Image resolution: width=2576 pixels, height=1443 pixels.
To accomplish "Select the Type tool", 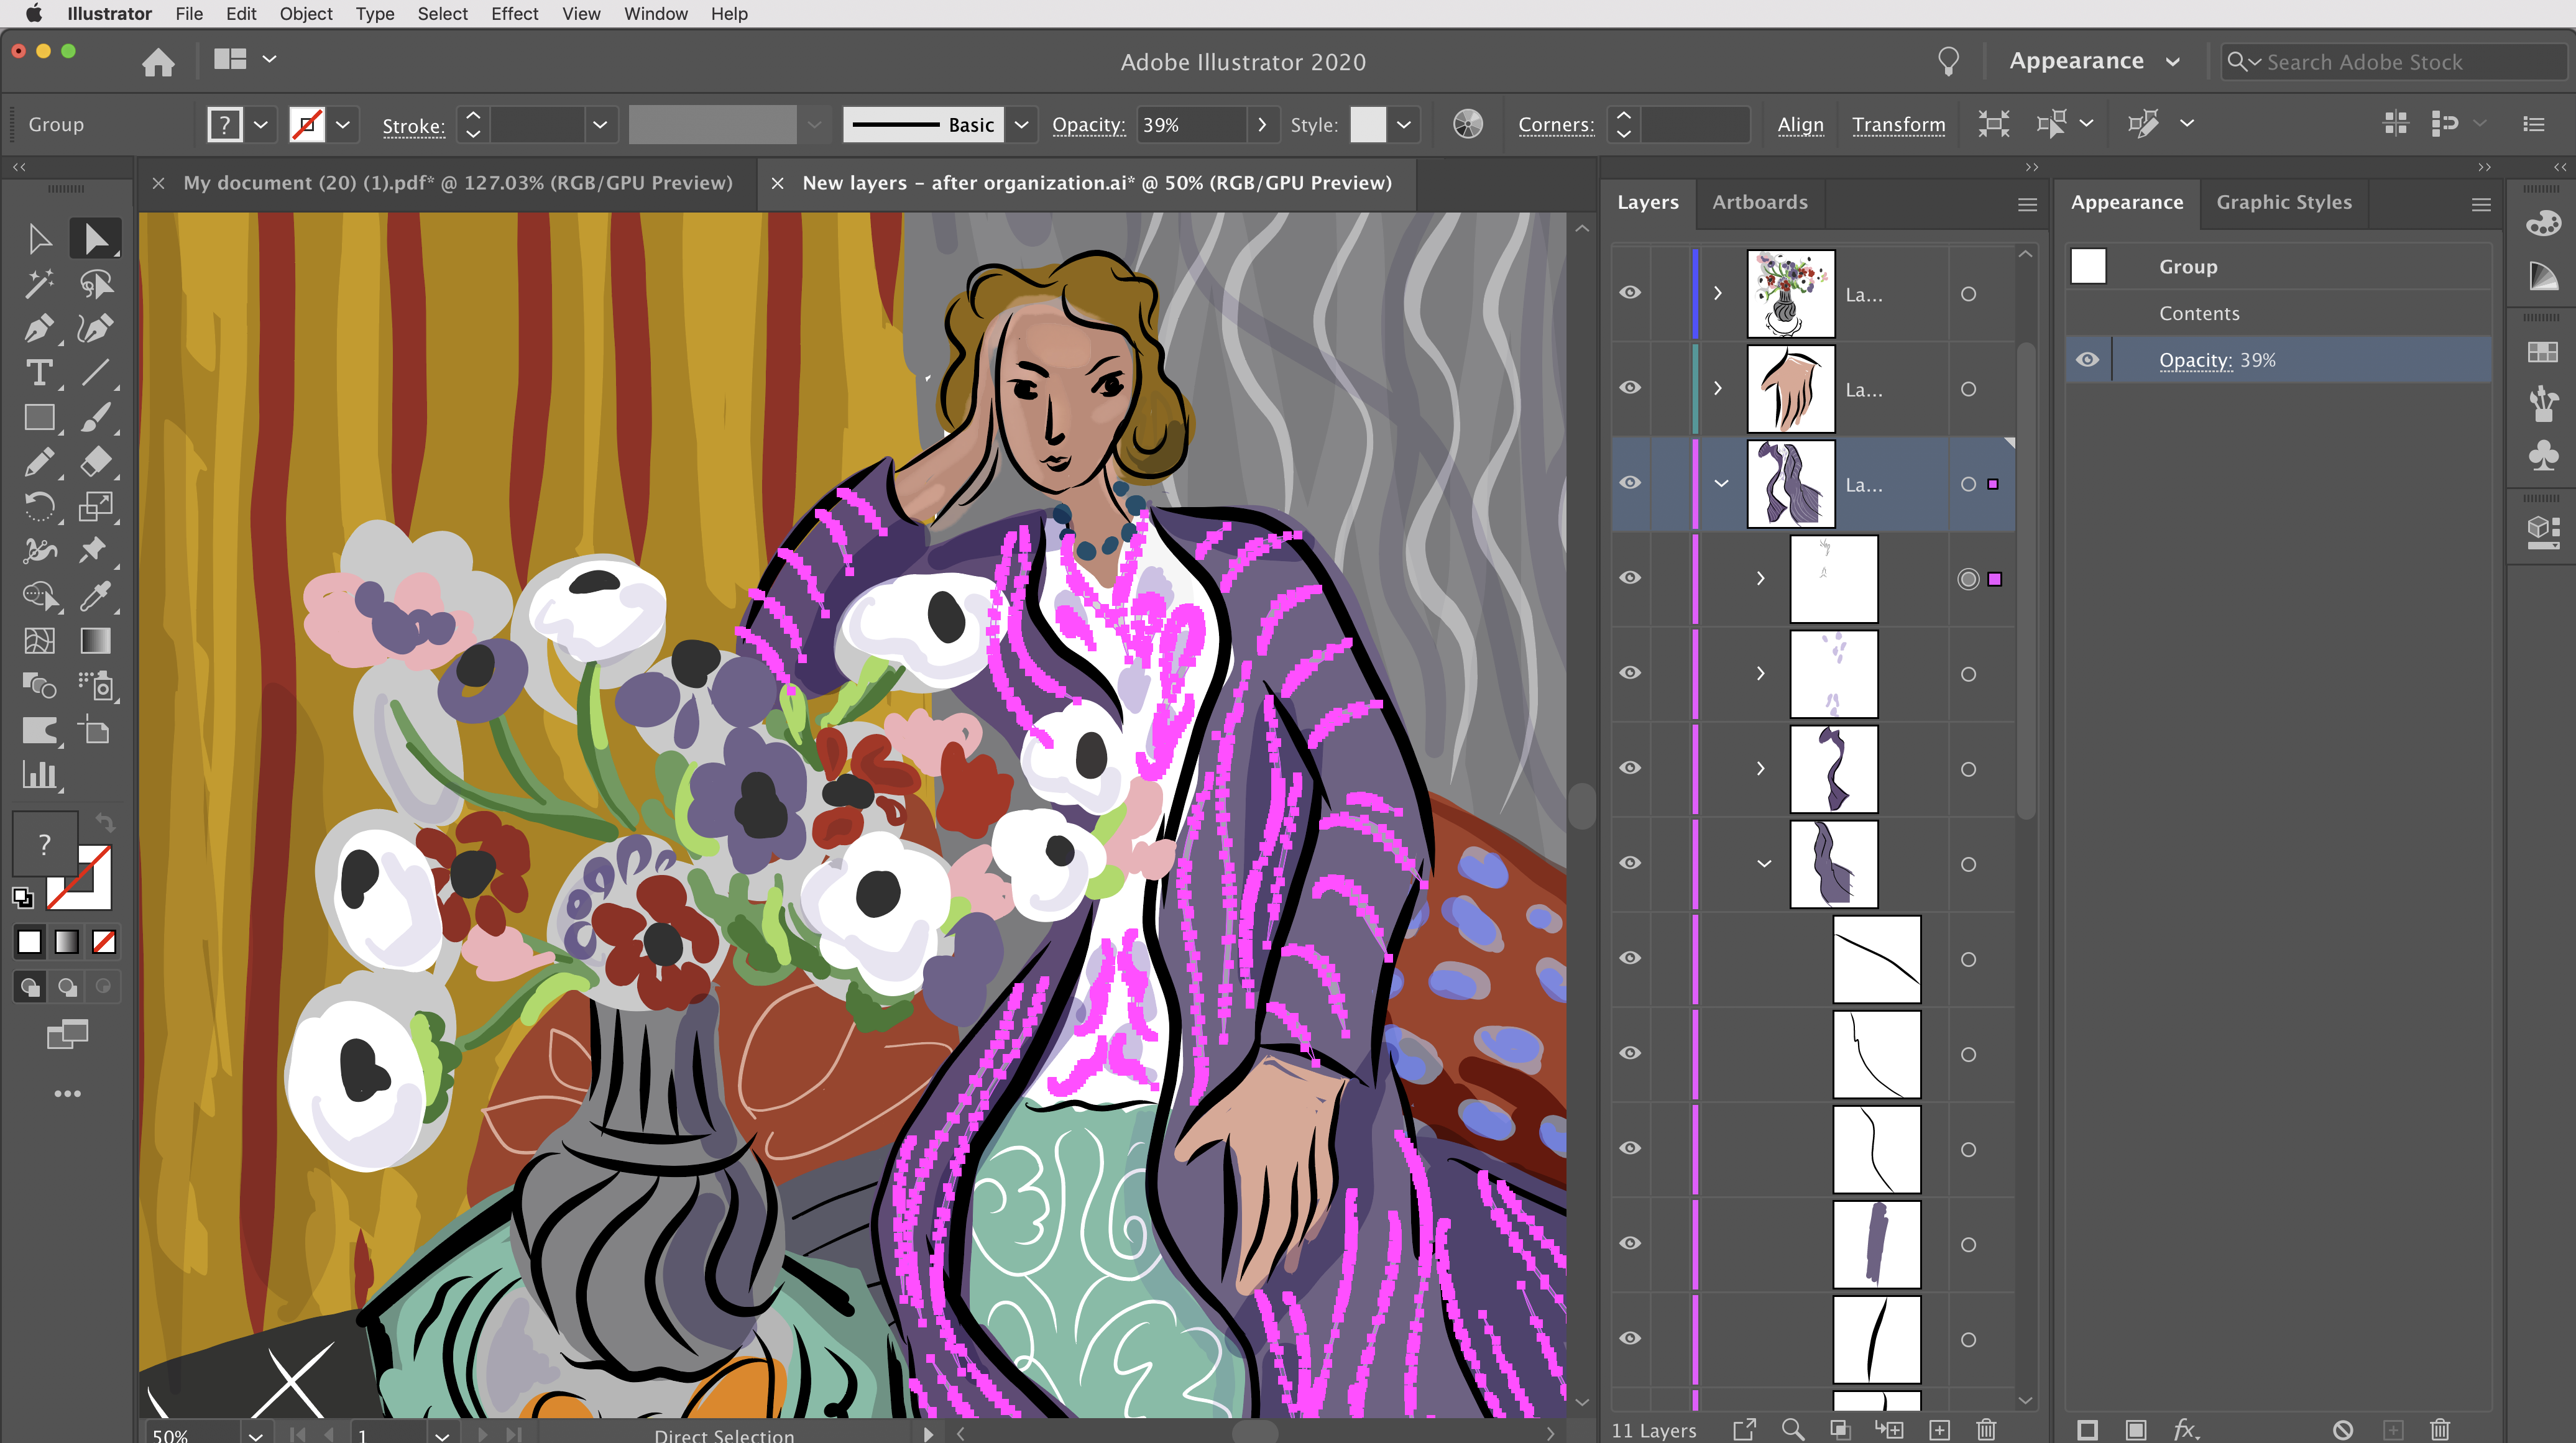I will coord(39,373).
